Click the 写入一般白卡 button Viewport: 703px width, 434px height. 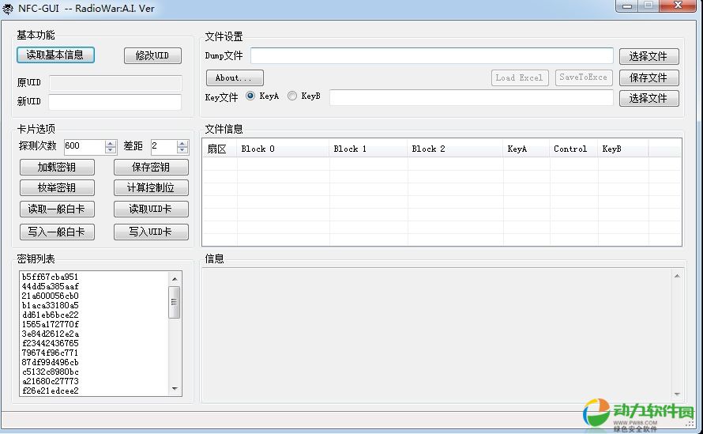[57, 232]
